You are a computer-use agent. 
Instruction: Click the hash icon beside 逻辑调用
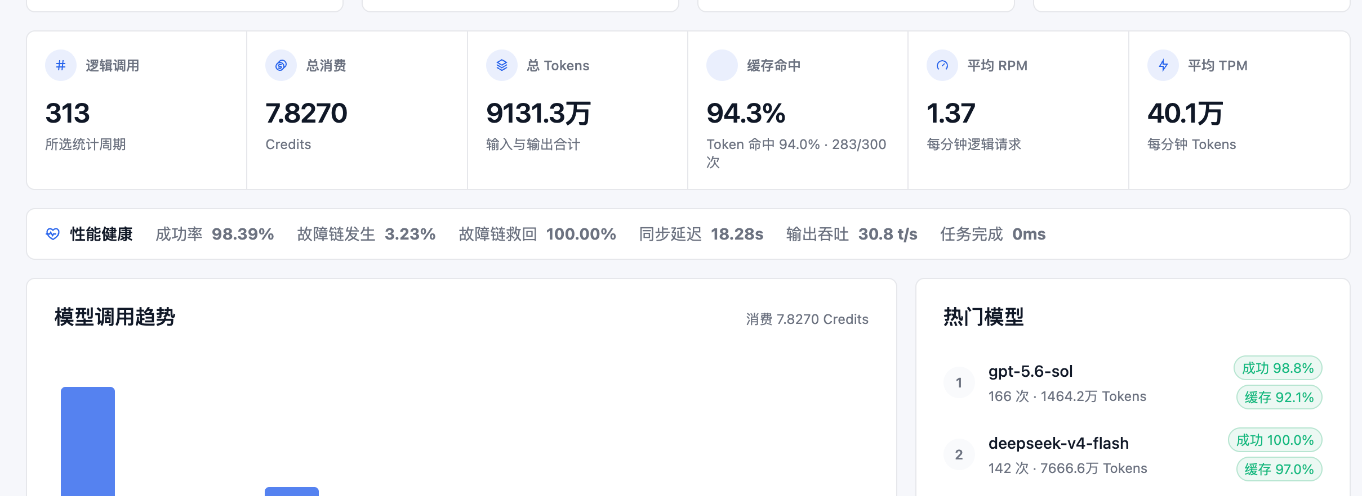[x=61, y=65]
